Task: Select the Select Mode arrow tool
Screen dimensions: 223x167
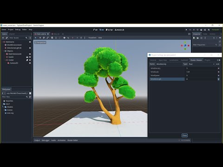Action: pyautogui.click(x=36, y=38)
